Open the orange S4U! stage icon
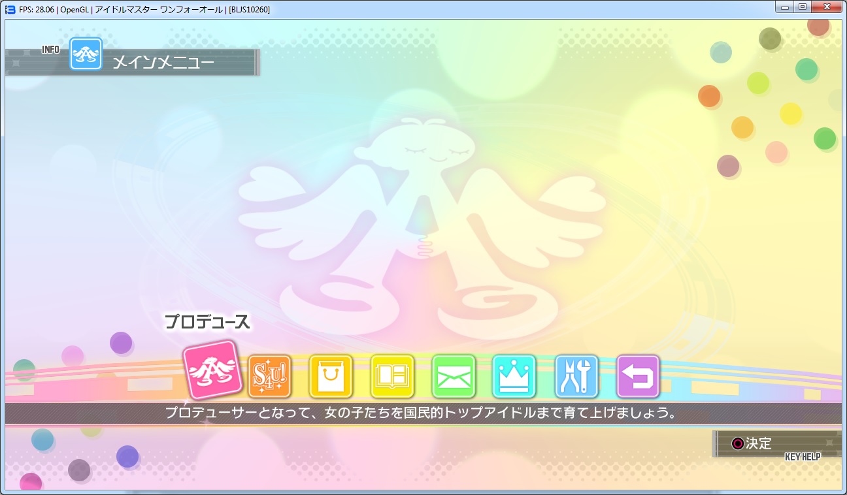Viewport: 847px width, 495px height. click(269, 376)
